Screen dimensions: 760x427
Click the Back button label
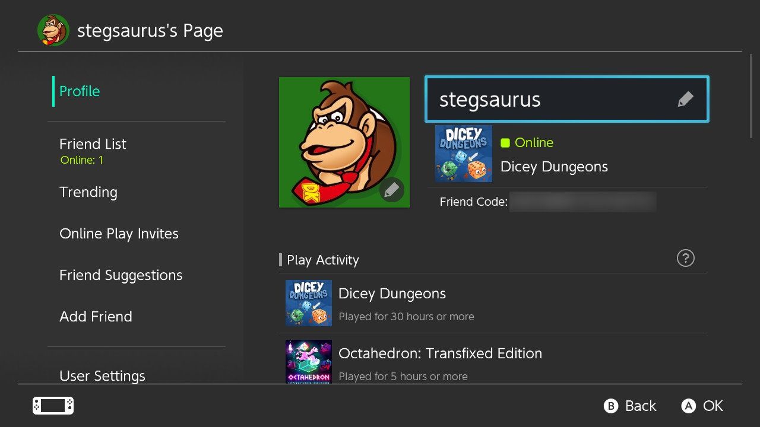click(641, 406)
